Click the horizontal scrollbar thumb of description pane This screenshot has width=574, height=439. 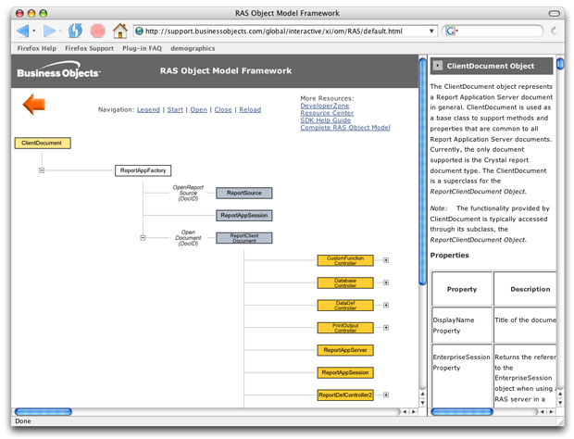462,412
